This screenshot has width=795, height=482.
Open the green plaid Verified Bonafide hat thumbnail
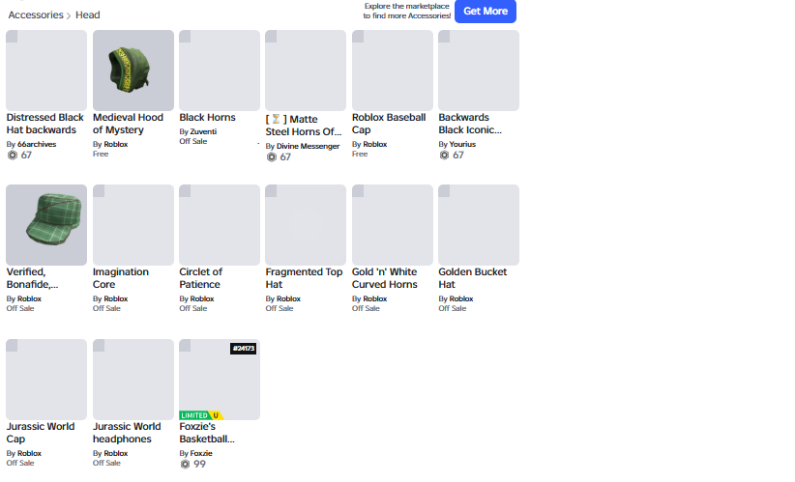click(46, 225)
